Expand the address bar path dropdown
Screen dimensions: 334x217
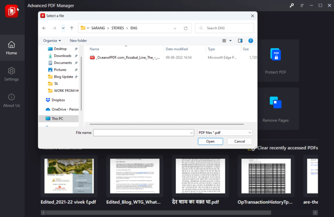(175, 28)
